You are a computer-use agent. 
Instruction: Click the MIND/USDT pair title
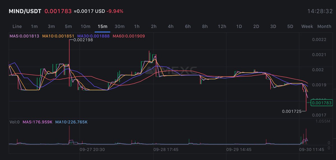coord(25,11)
